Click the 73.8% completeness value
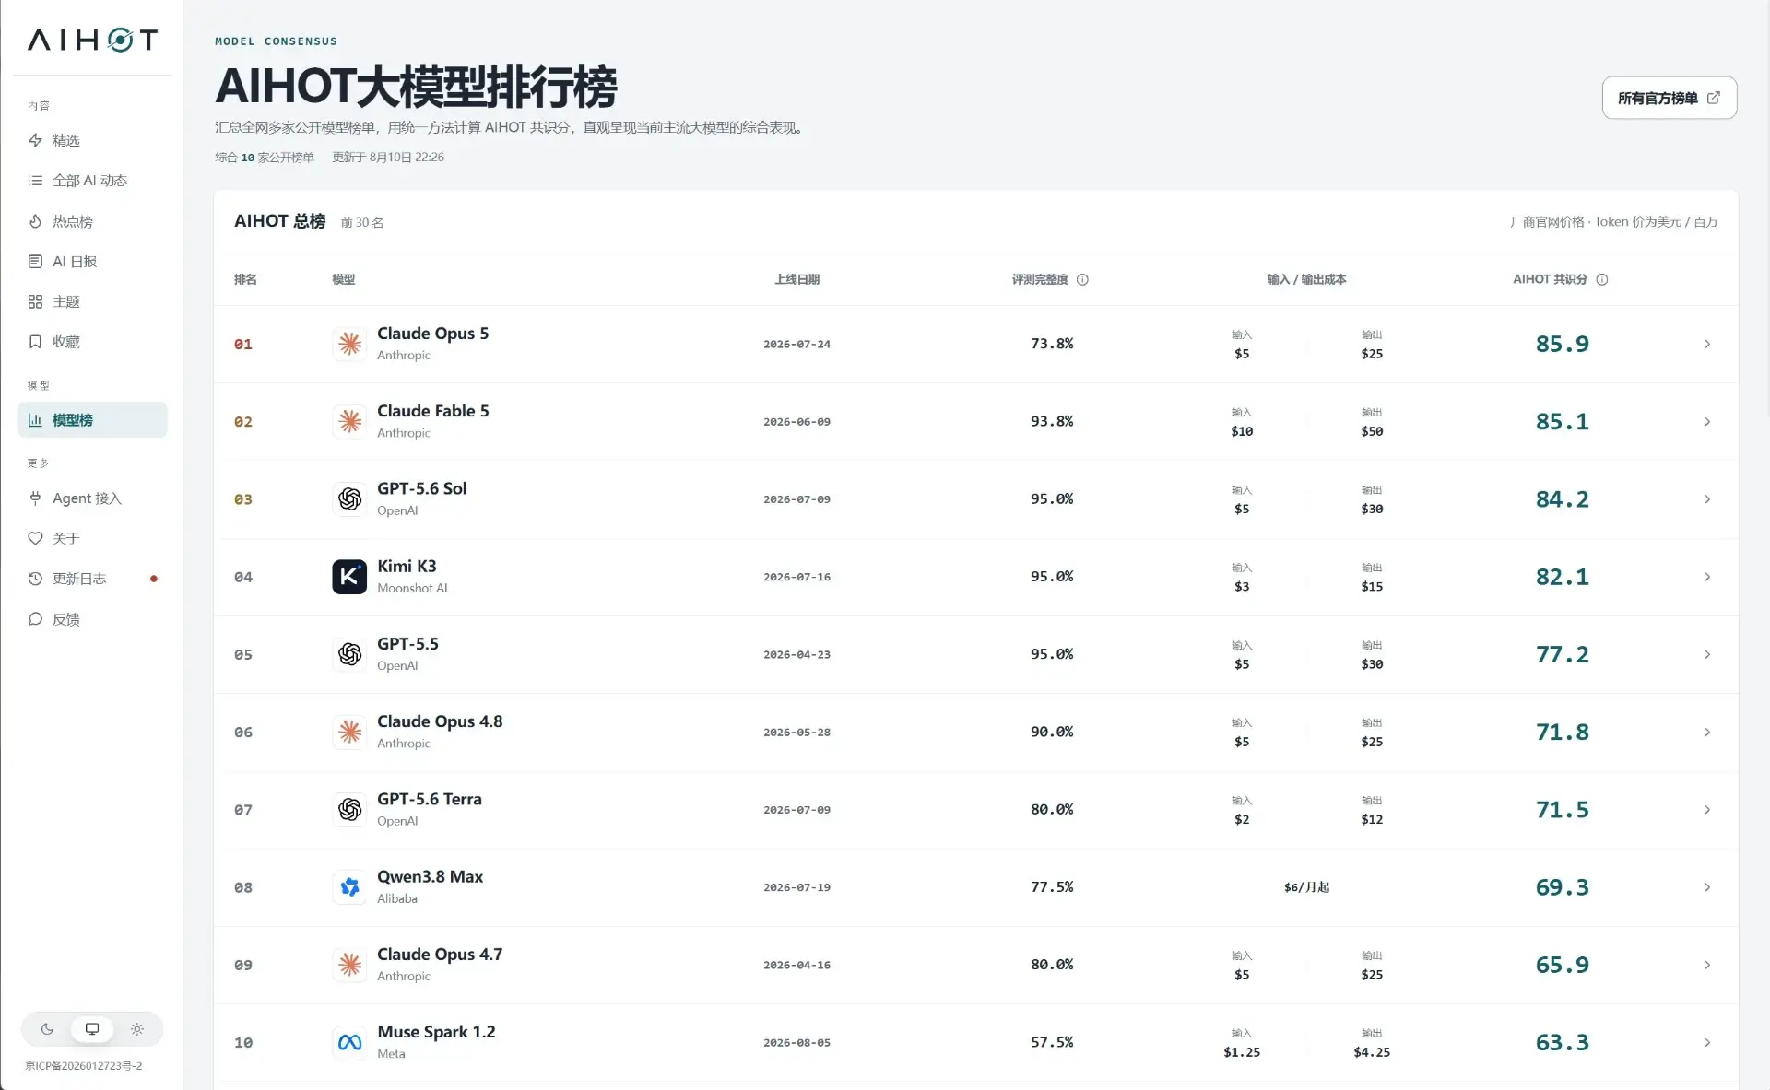Viewport: 1770px width, 1090px height. [1052, 344]
